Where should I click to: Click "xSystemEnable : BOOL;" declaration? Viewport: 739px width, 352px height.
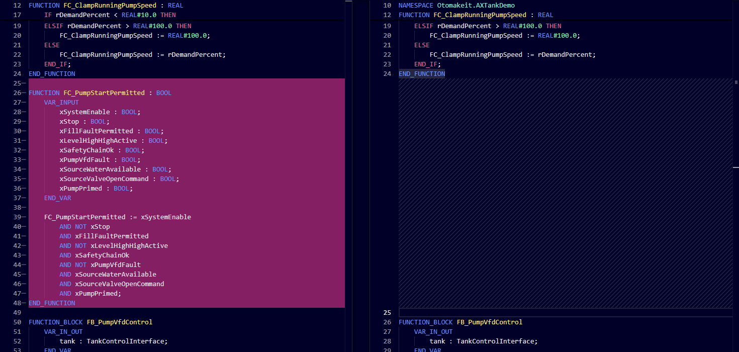tap(100, 112)
